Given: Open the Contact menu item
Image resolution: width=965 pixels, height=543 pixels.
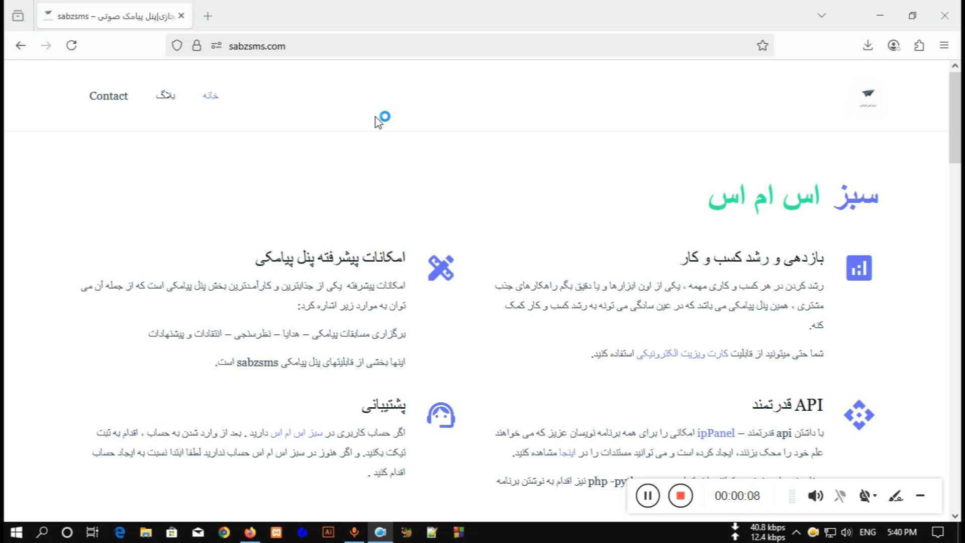Looking at the screenshot, I should 109,96.
